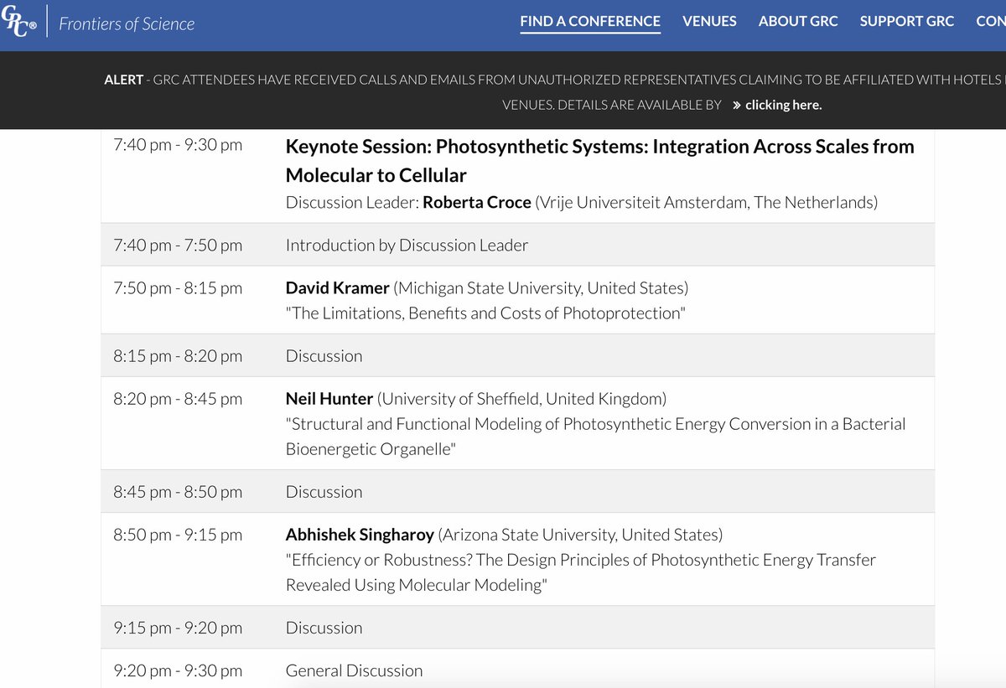Click the 'Frontiers of Science' tagline

coord(127,24)
